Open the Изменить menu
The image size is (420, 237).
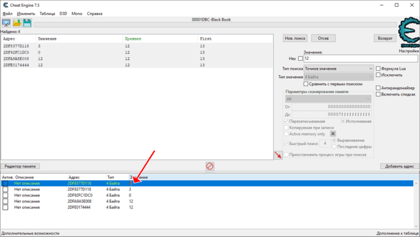pos(26,14)
